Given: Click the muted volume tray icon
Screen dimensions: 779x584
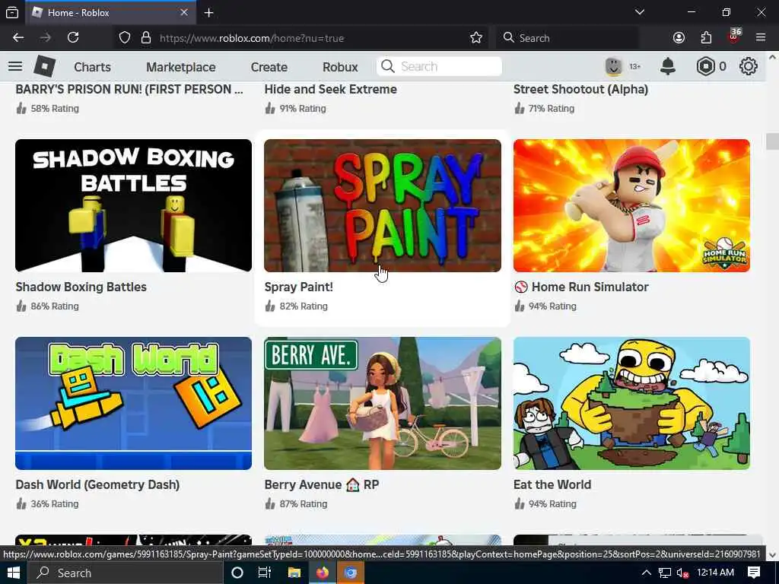Looking at the screenshot, I should tap(682, 573).
